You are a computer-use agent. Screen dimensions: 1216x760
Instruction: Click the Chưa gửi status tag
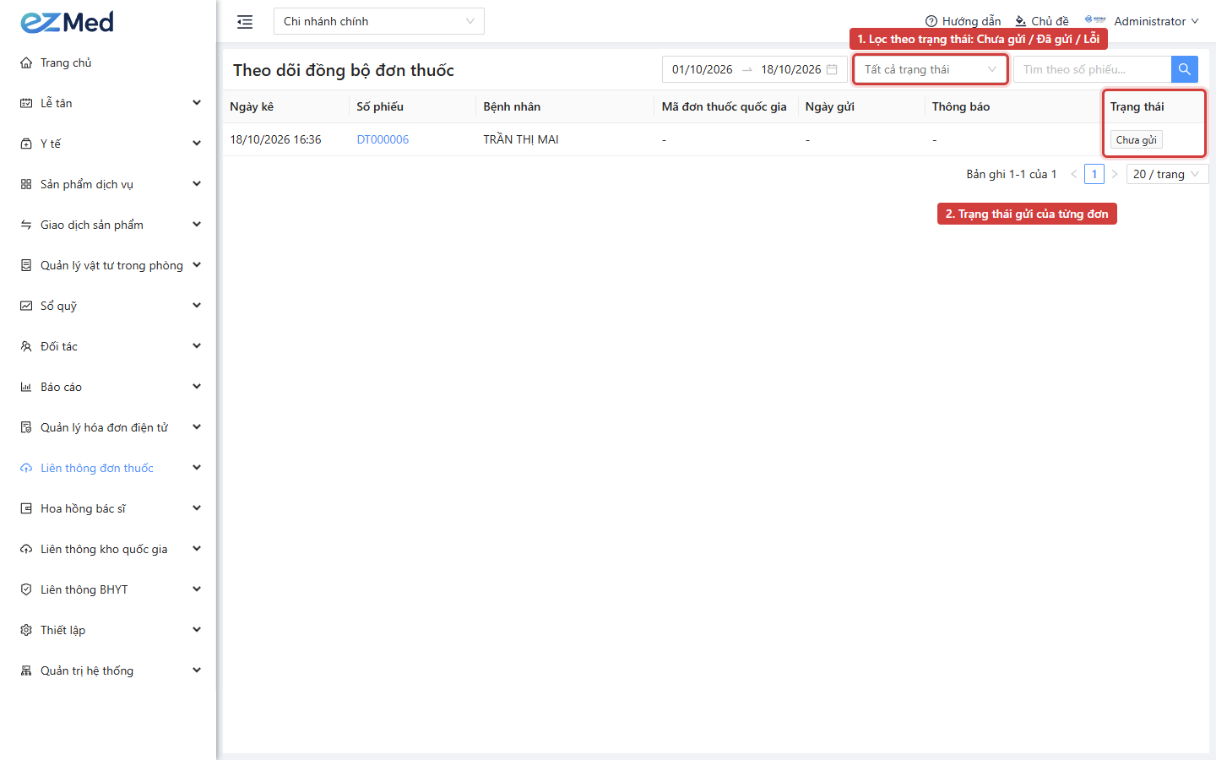point(1136,139)
